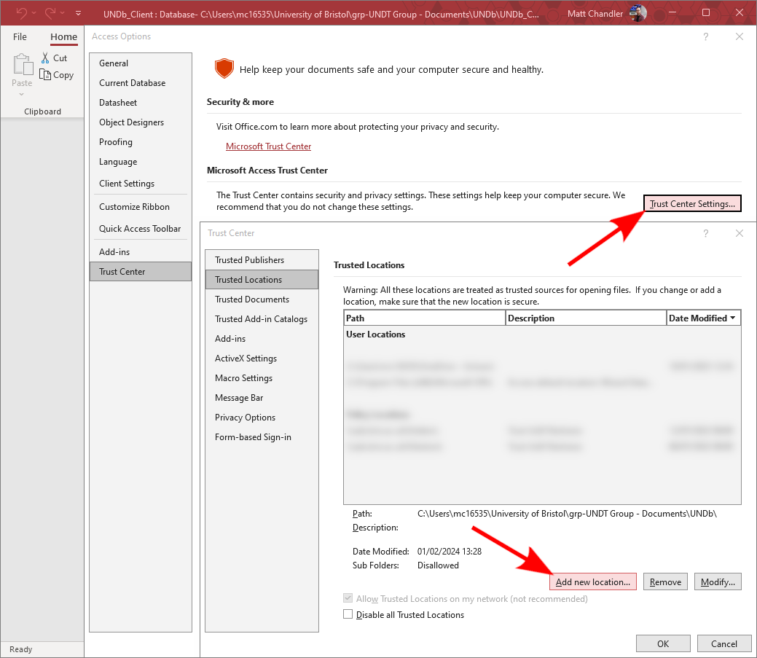Click Access Options help question mark

coord(706,36)
